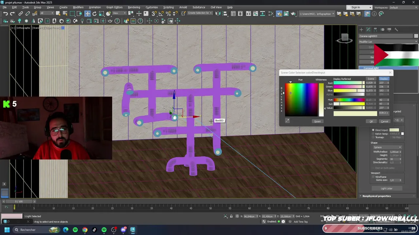Screen dimensions: 419x235
Task: Click the Corona sun toolbar icon
Action: click(x=27, y=21)
